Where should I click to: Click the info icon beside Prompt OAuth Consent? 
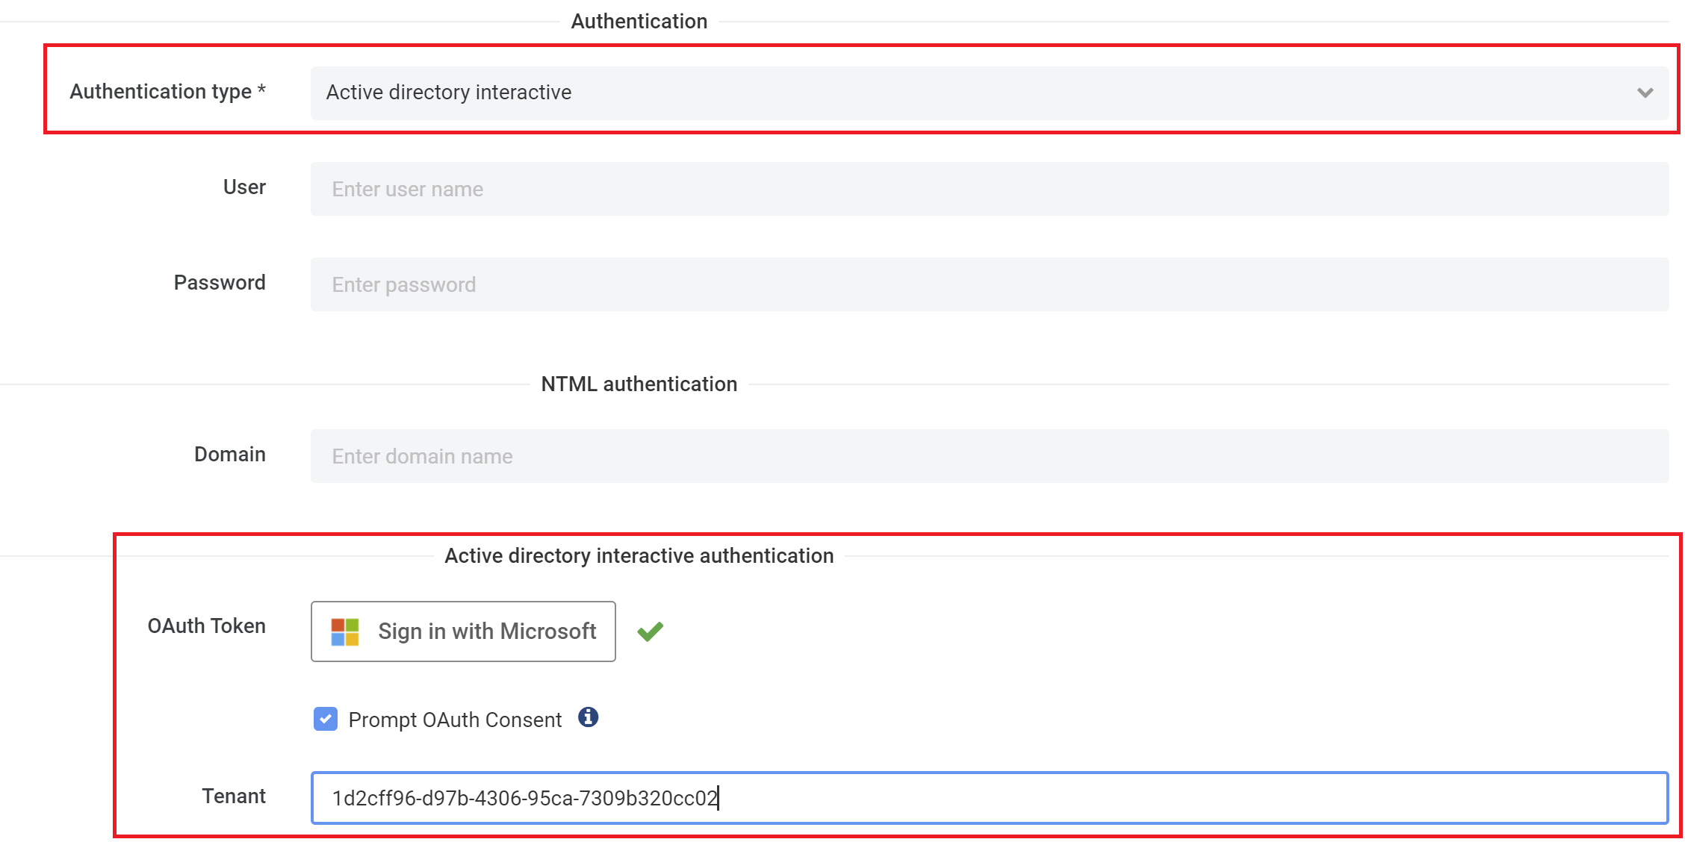588,717
